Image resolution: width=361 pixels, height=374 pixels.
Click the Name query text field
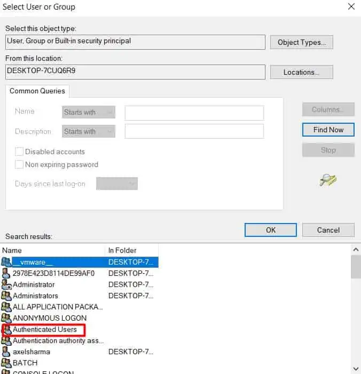click(194, 113)
